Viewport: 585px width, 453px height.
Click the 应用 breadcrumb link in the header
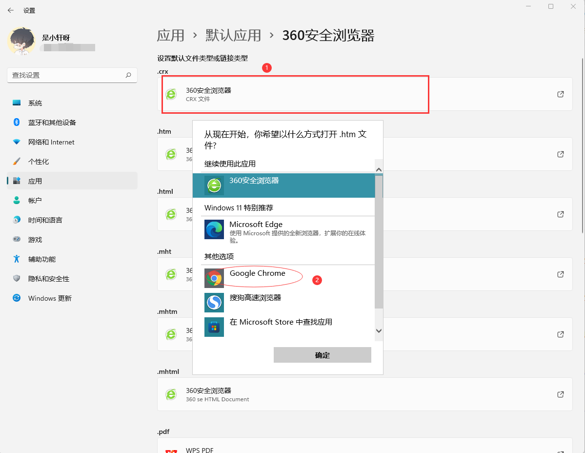171,36
